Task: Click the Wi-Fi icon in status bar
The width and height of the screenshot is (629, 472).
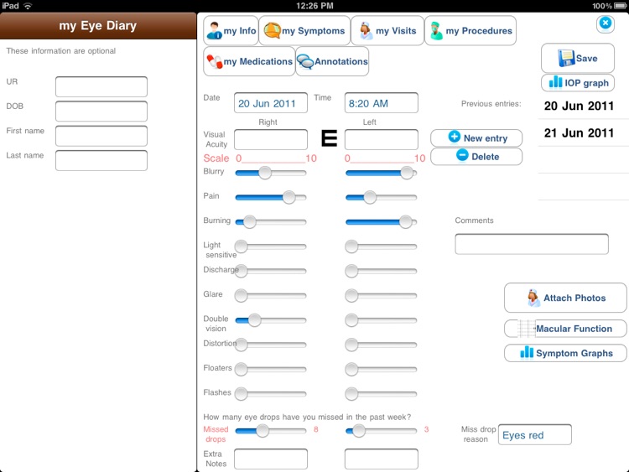Action: [28, 6]
